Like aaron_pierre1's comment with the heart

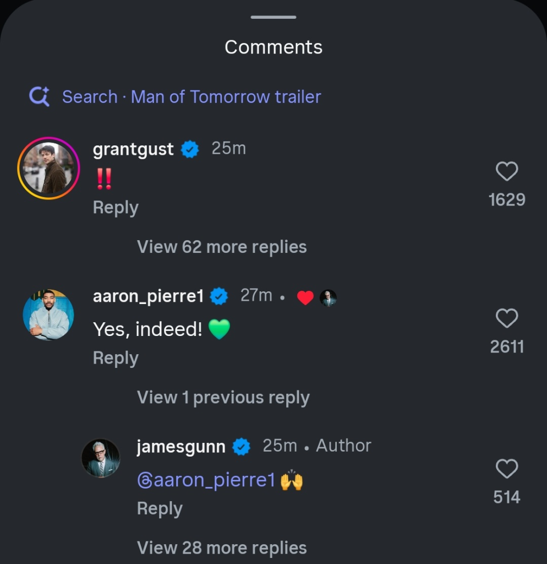pyautogui.click(x=506, y=318)
